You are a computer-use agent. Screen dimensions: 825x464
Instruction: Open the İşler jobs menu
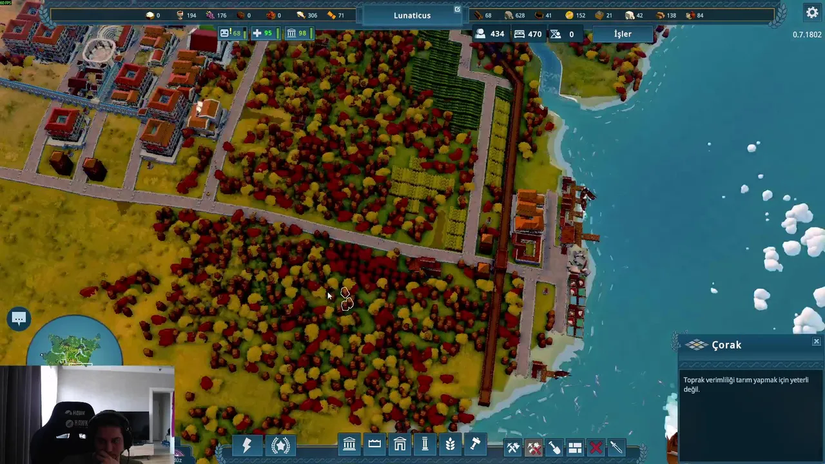pyautogui.click(x=623, y=34)
